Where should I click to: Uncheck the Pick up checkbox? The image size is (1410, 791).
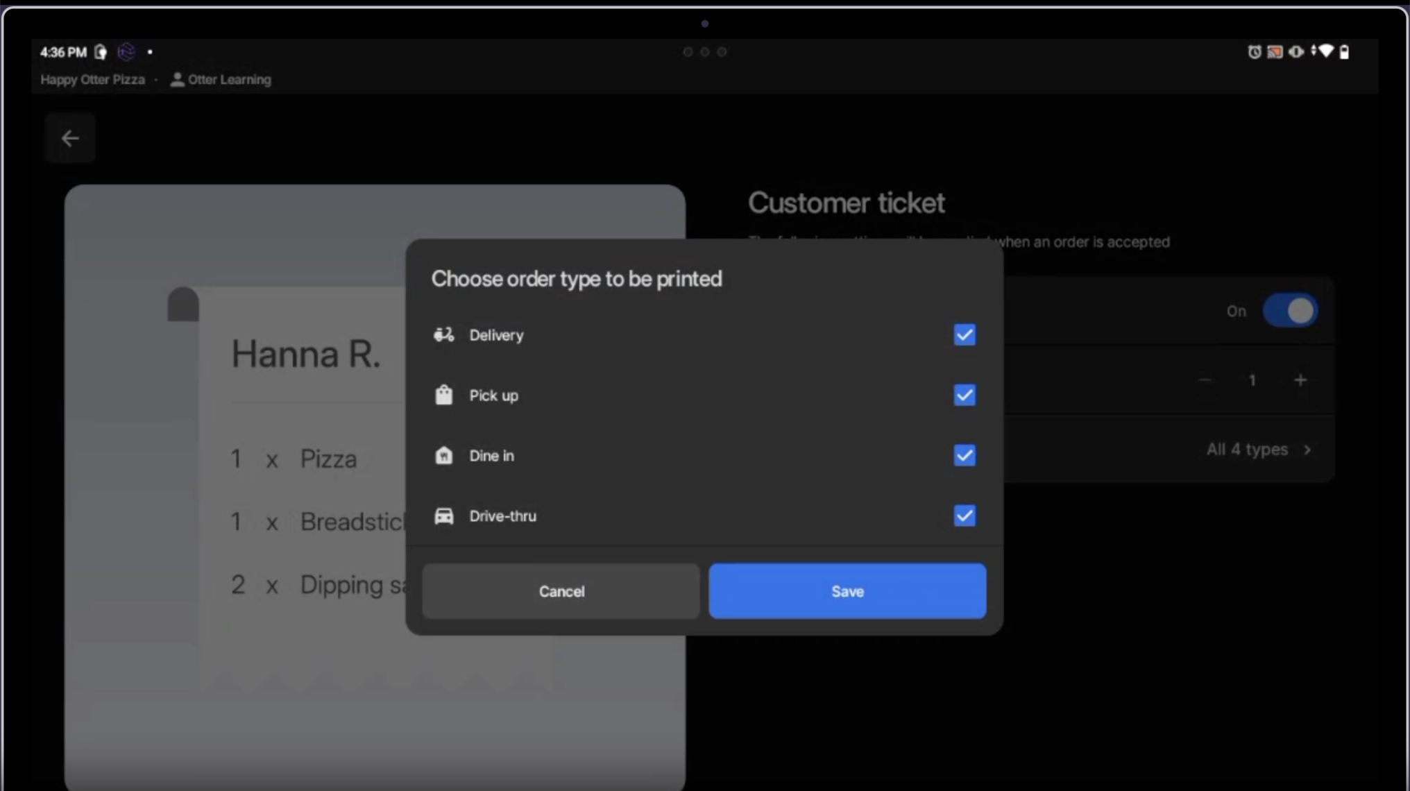coord(965,395)
